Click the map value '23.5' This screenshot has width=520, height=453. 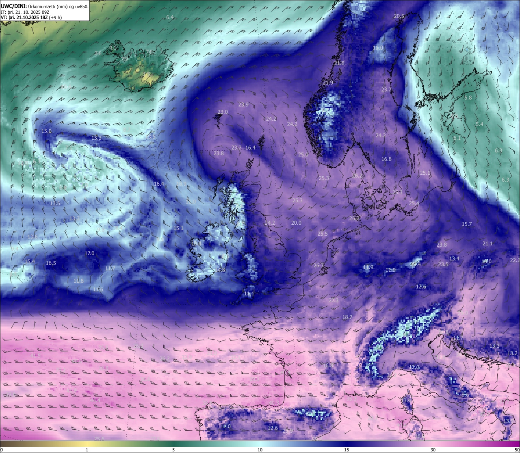click(x=443, y=264)
